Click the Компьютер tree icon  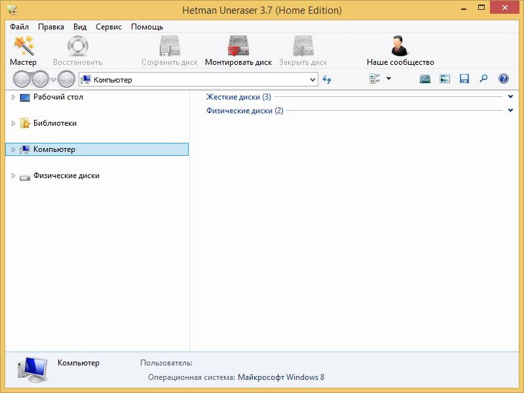point(25,149)
